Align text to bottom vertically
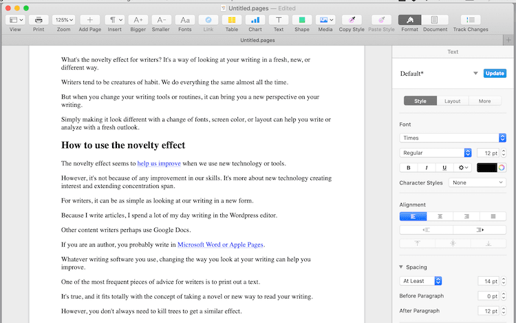516x323 pixels. click(x=488, y=243)
